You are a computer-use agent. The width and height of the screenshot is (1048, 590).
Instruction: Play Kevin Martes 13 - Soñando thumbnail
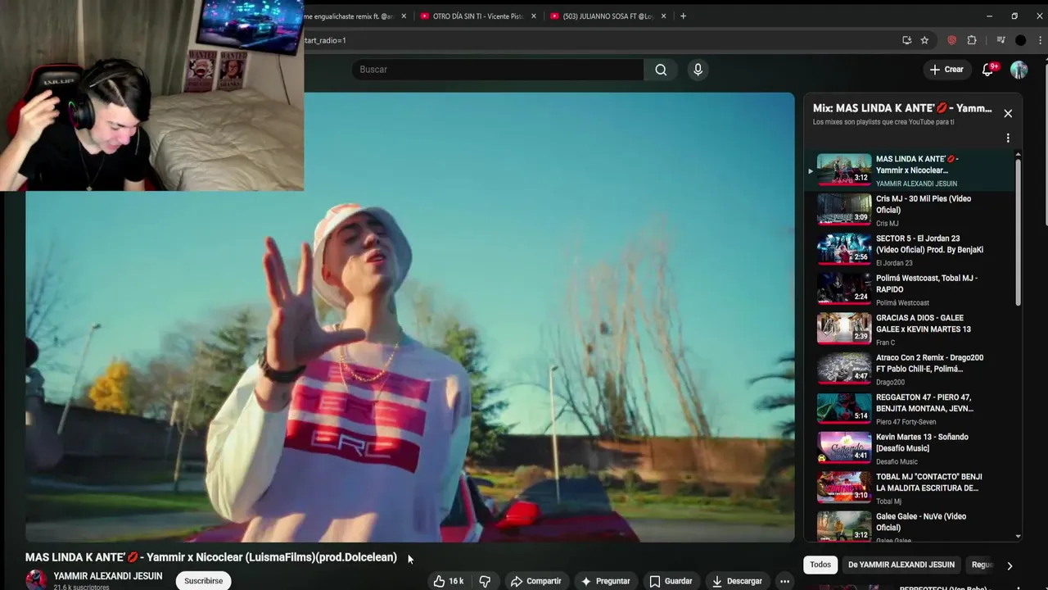click(844, 447)
